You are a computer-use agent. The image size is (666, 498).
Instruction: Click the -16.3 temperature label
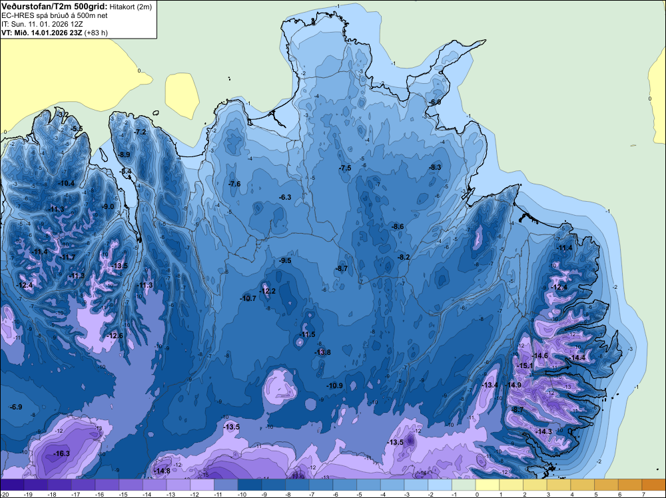tap(61, 454)
